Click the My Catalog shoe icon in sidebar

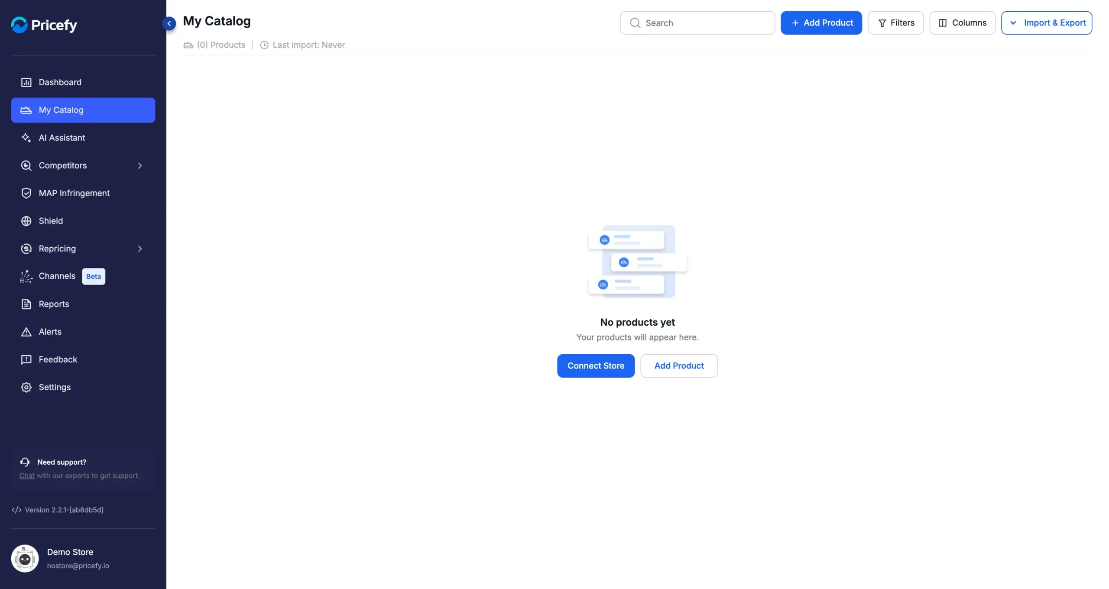click(26, 110)
